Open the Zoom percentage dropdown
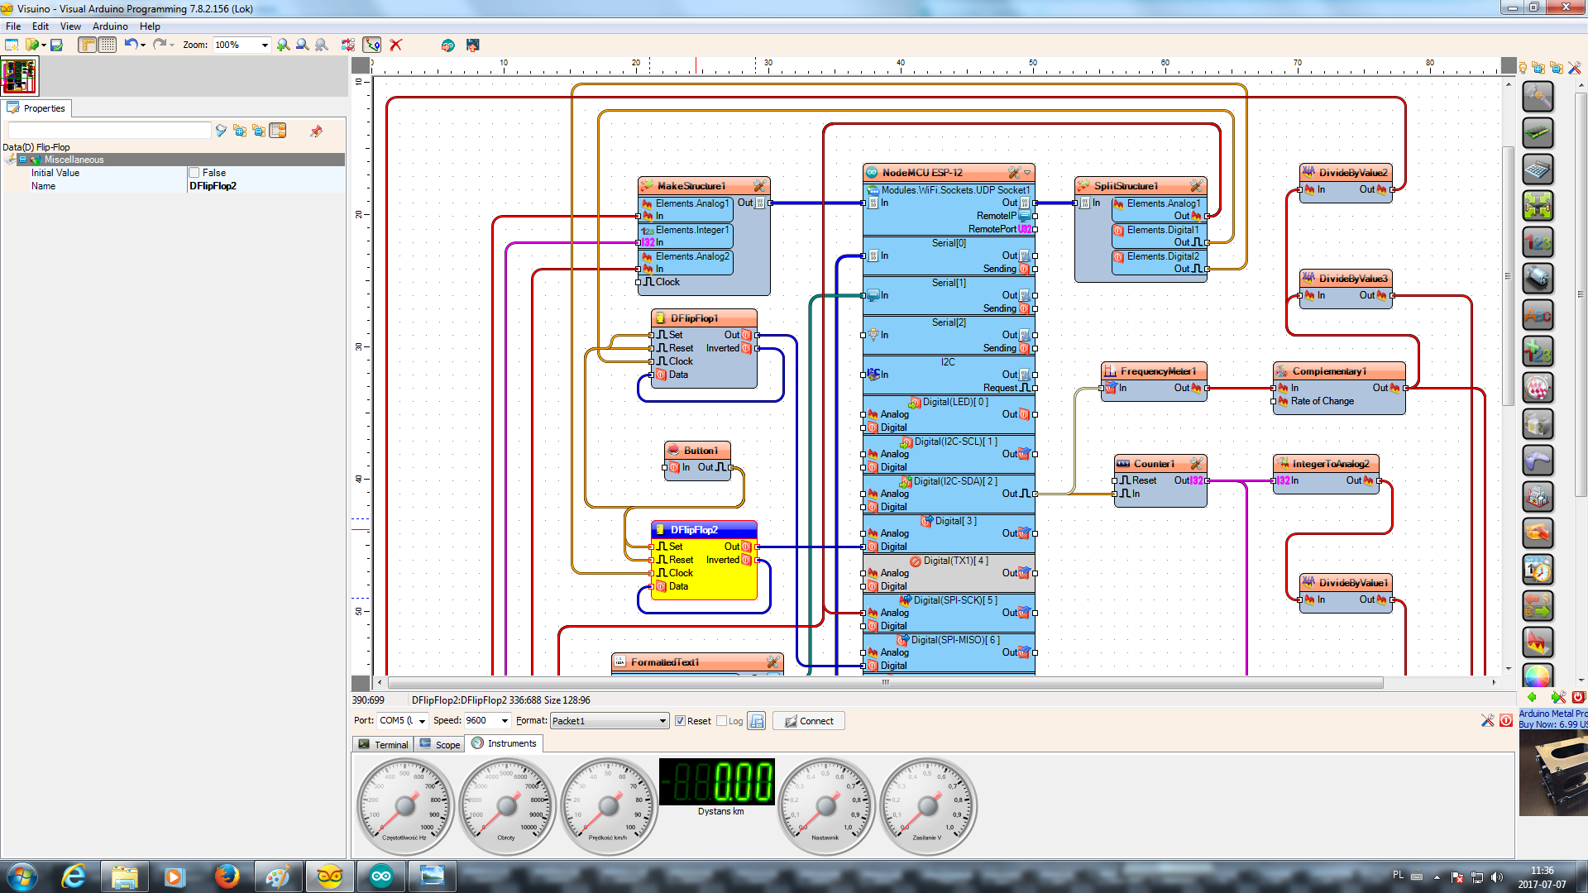Screen dimensions: 1588x893 265,45
